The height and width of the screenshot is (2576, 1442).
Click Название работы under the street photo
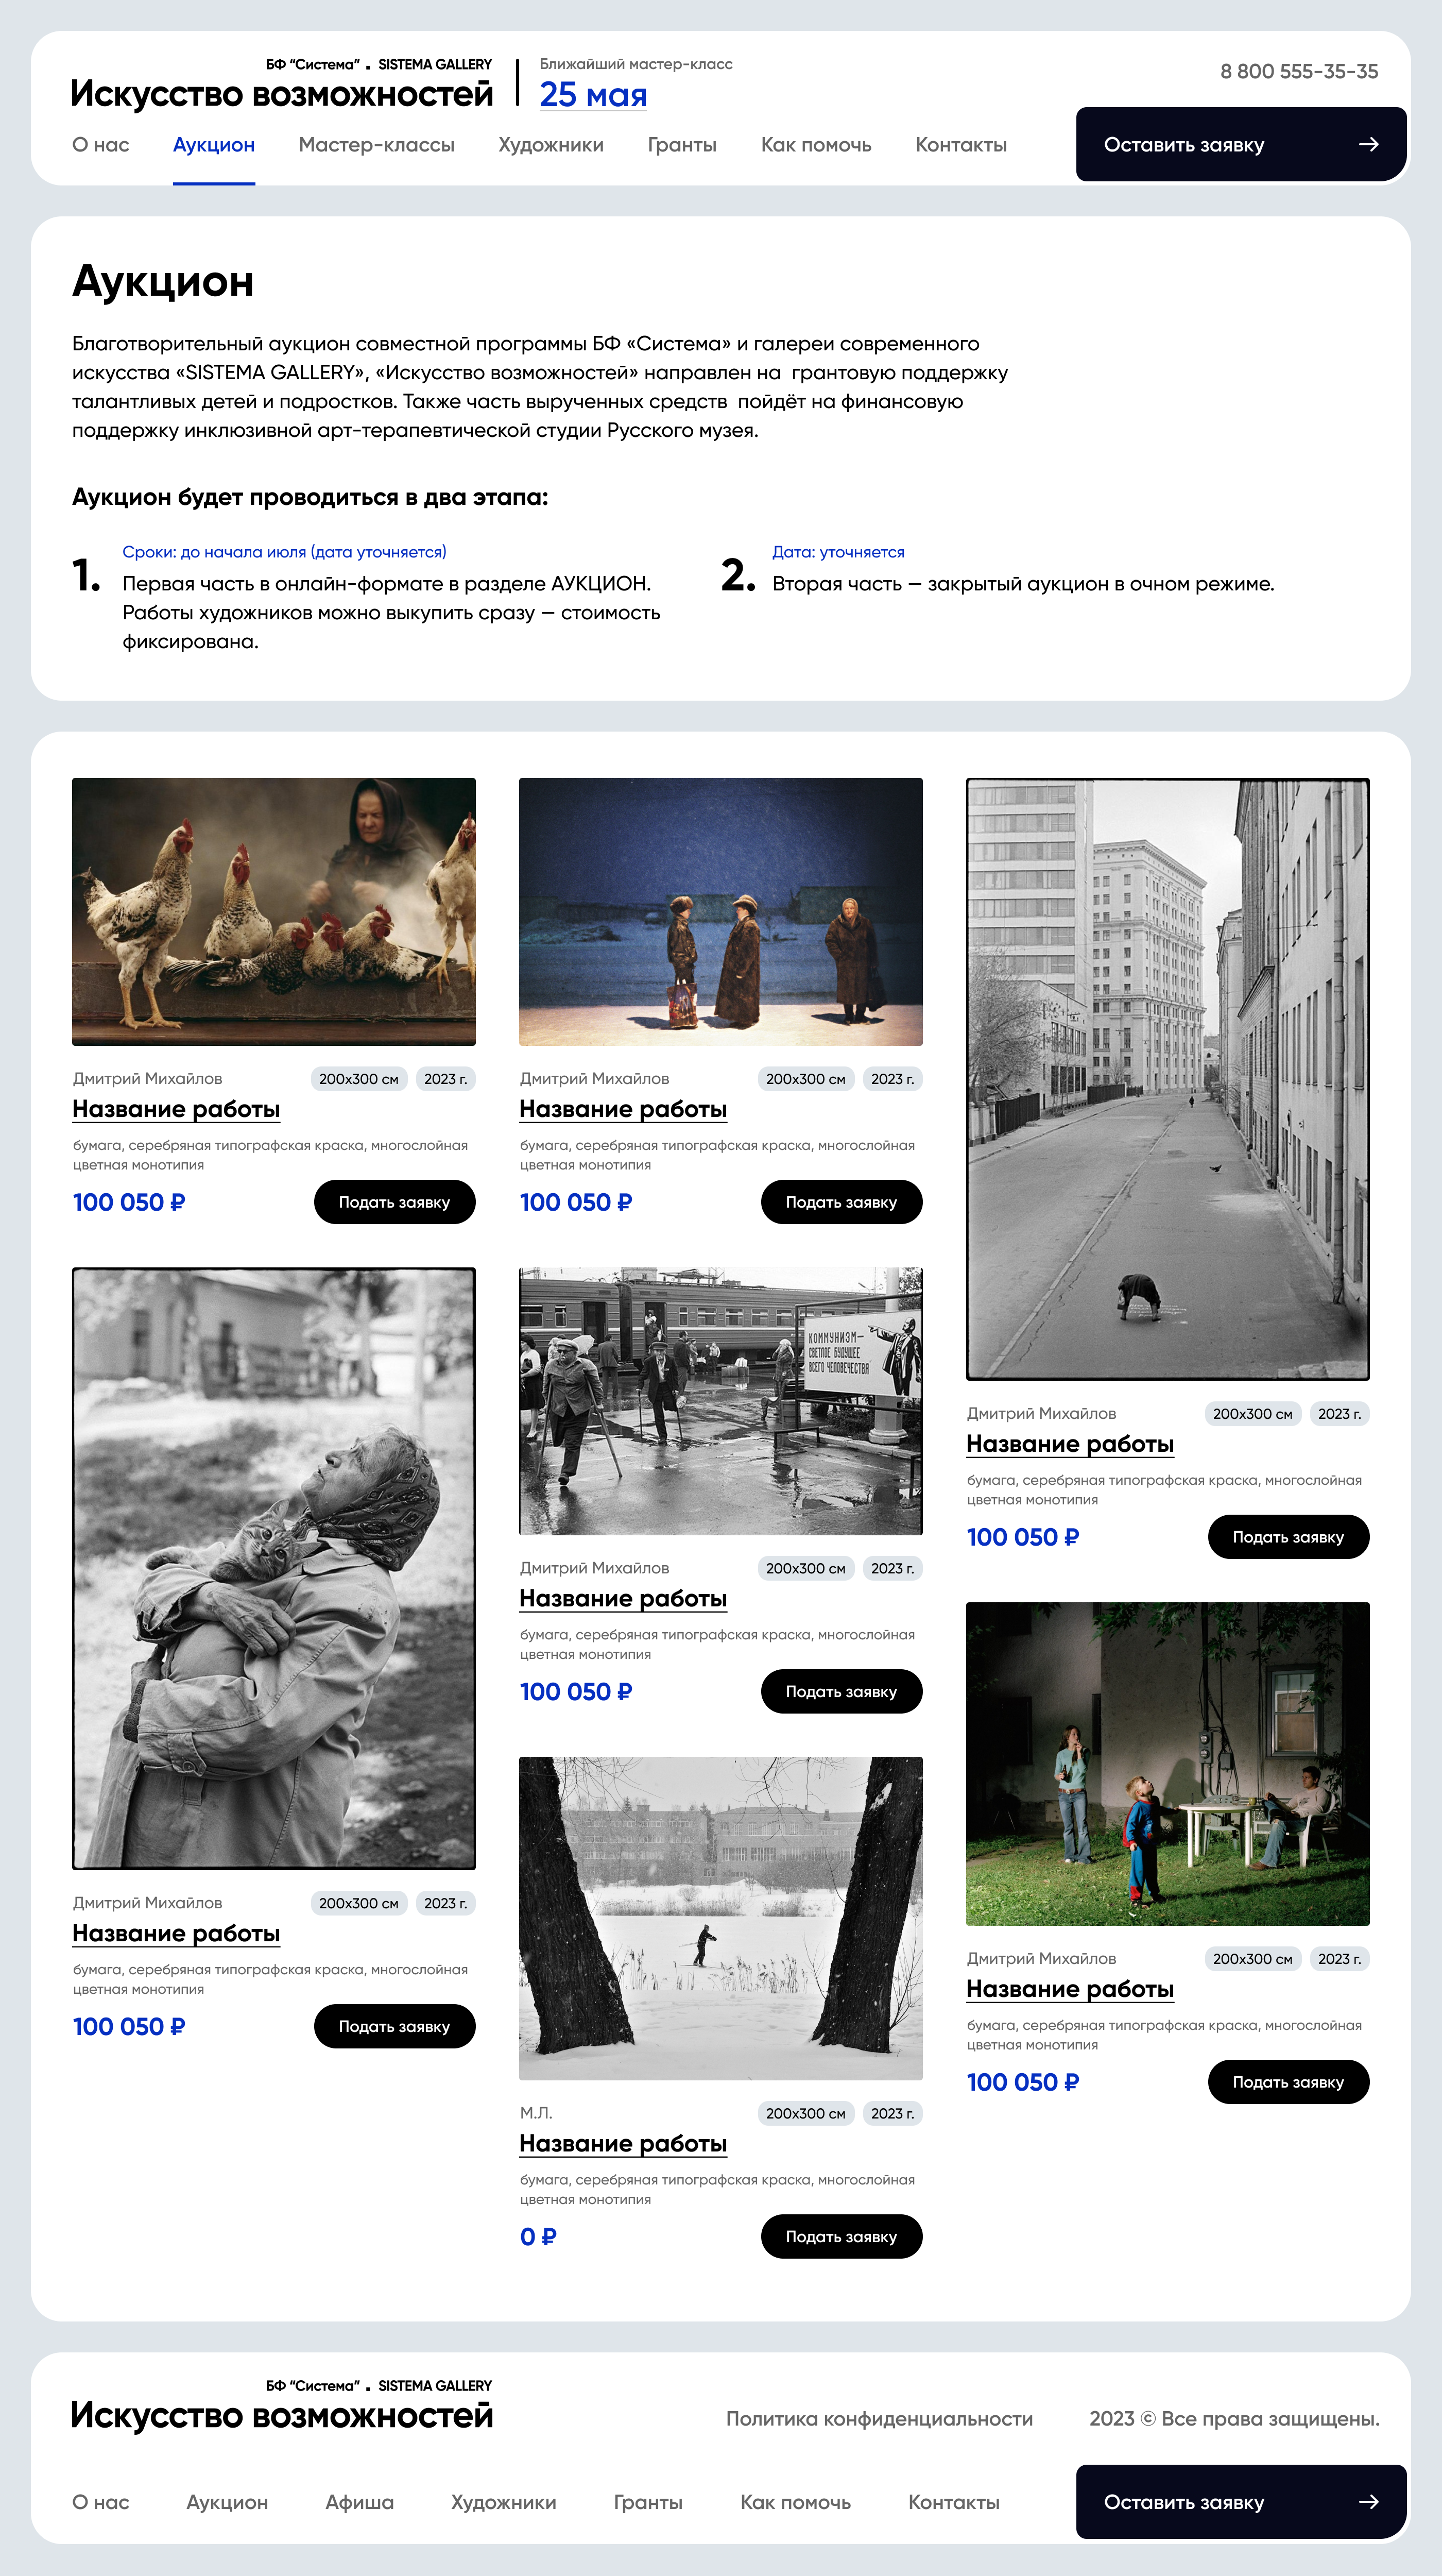pyautogui.click(x=1069, y=1444)
